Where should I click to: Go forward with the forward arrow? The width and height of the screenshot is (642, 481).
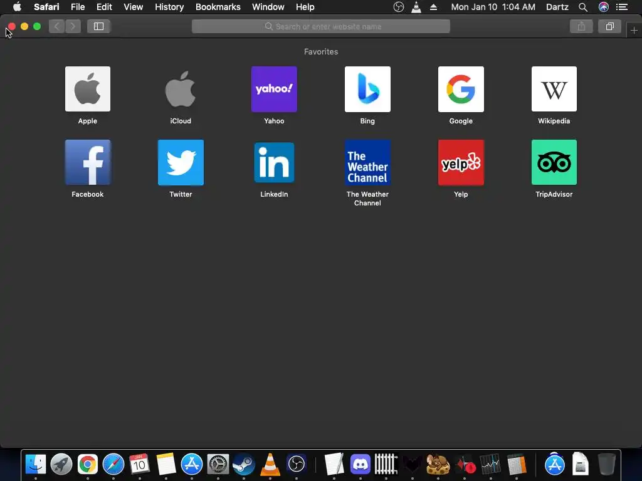pyautogui.click(x=73, y=26)
